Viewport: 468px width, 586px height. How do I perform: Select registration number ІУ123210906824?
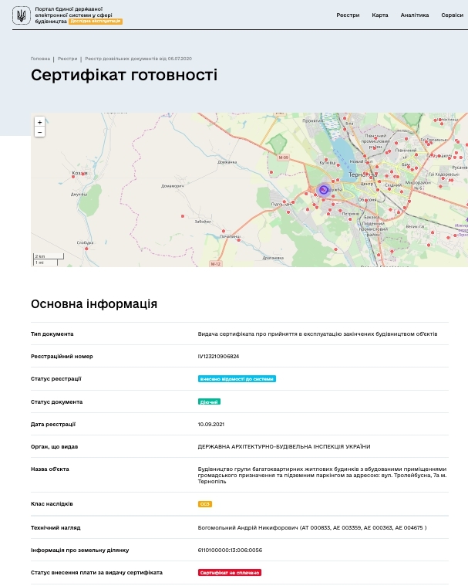[218, 356]
